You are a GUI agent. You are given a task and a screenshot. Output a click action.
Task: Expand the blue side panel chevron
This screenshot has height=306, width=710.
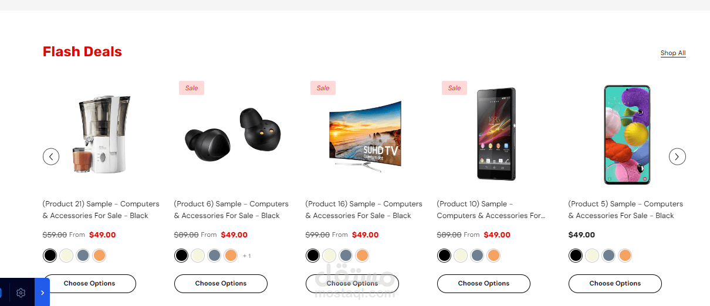tap(42, 293)
